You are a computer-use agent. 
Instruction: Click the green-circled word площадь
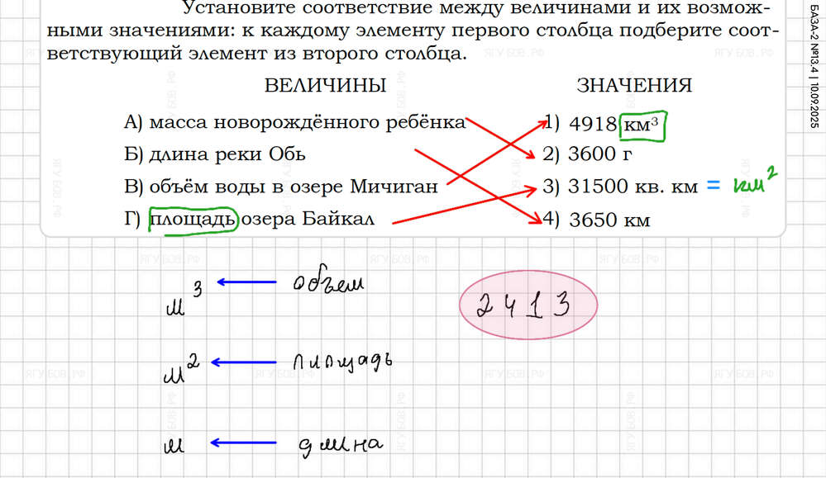click(x=193, y=220)
